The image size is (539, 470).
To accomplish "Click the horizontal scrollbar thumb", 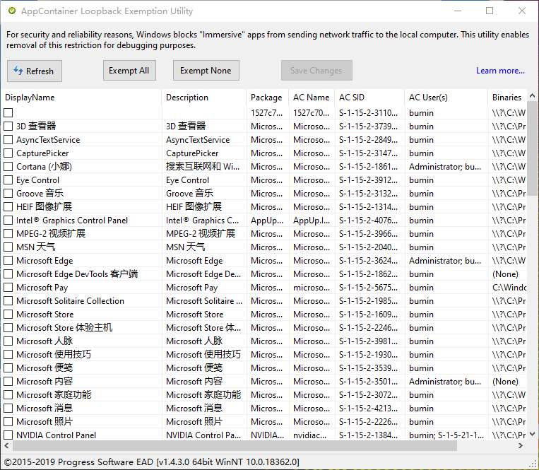I will 235,445.
